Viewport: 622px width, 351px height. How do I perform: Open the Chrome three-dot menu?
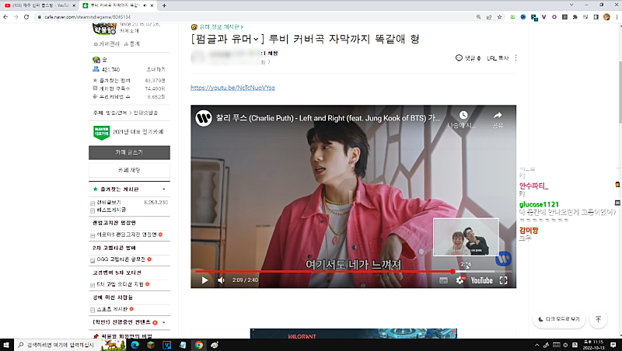[617, 17]
